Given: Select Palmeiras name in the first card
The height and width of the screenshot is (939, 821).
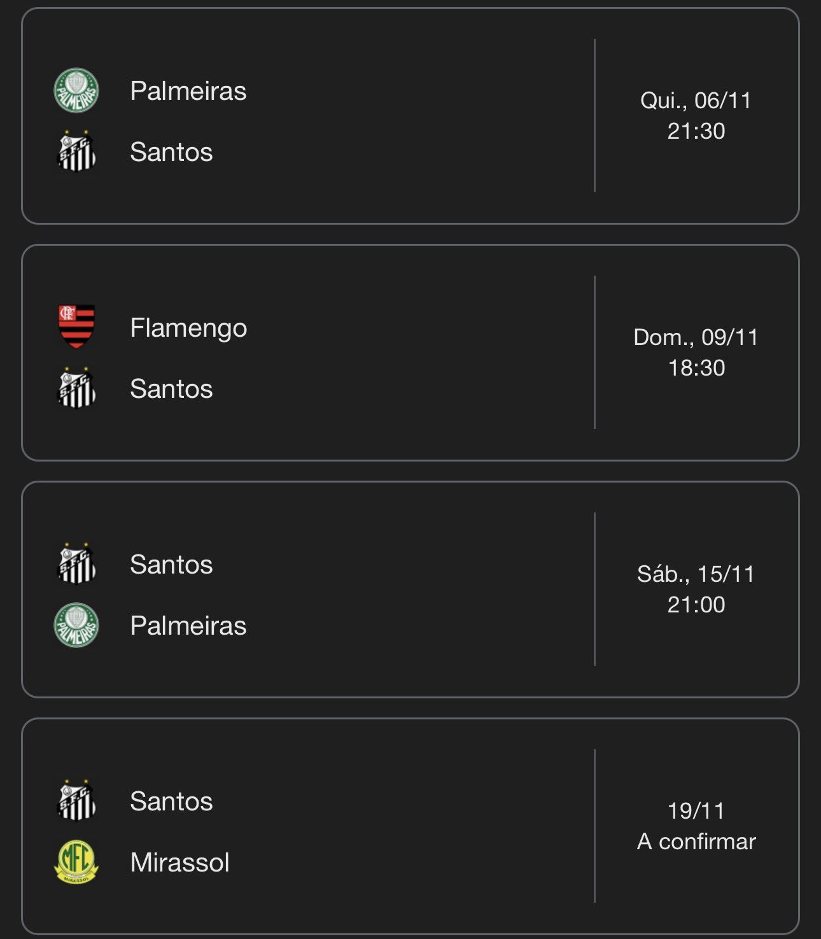Looking at the screenshot, I should (188, 91).
